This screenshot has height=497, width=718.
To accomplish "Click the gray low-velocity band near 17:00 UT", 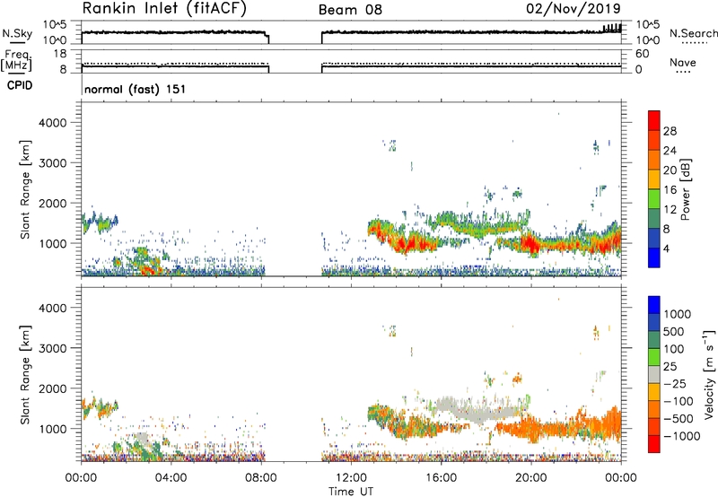I will tap(477, 410).
